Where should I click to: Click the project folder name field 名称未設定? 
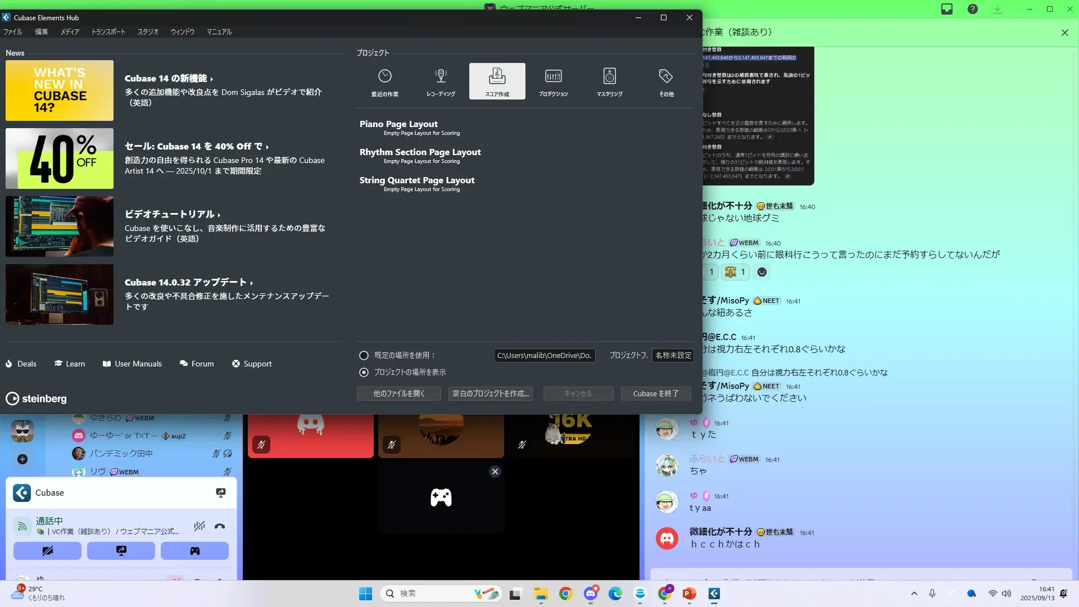tap(673, 355)
